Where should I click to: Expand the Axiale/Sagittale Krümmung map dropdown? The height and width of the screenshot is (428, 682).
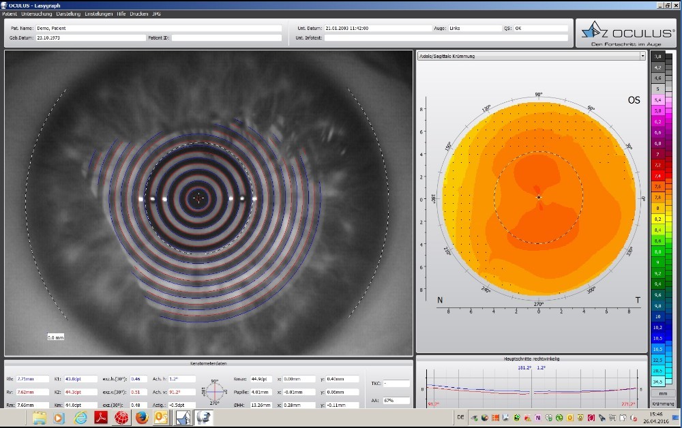pyautogui.click(x=642, y=56)
